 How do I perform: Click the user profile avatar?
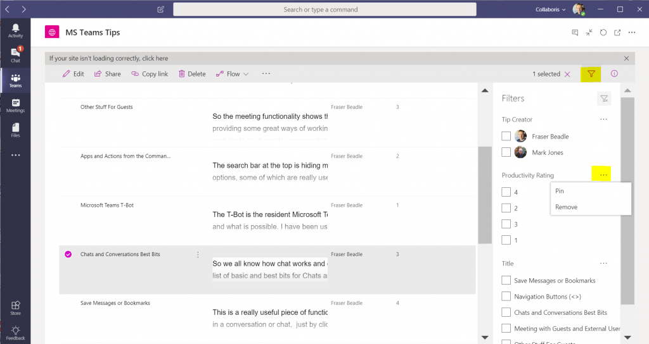[579, 9]
